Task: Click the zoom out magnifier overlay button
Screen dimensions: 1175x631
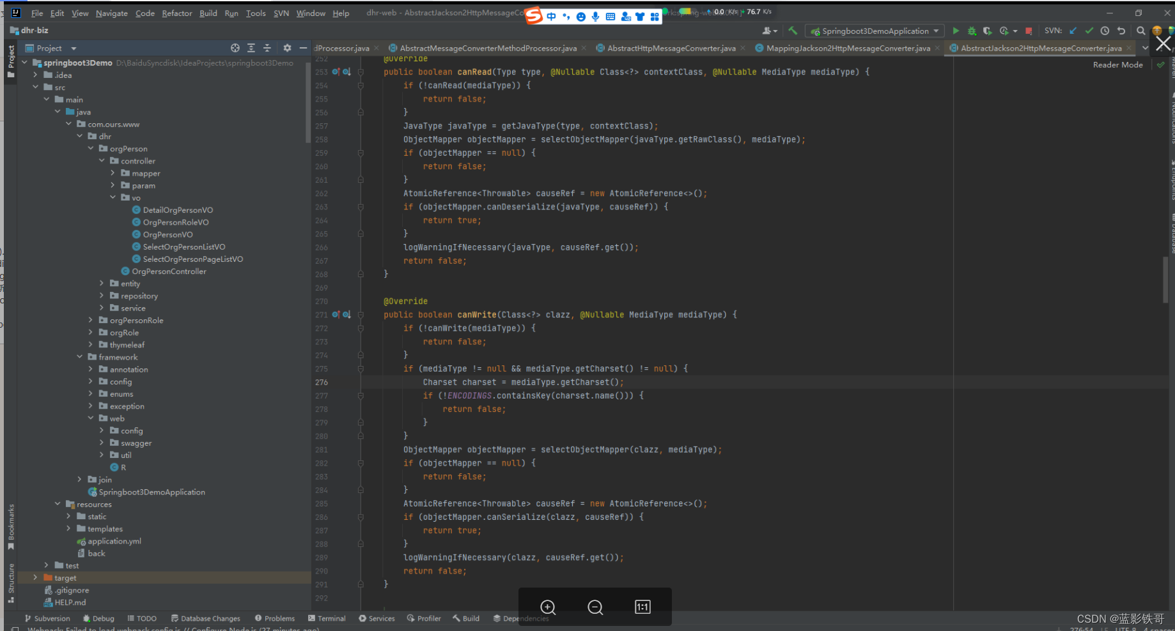Action: [x=595, y=607]
